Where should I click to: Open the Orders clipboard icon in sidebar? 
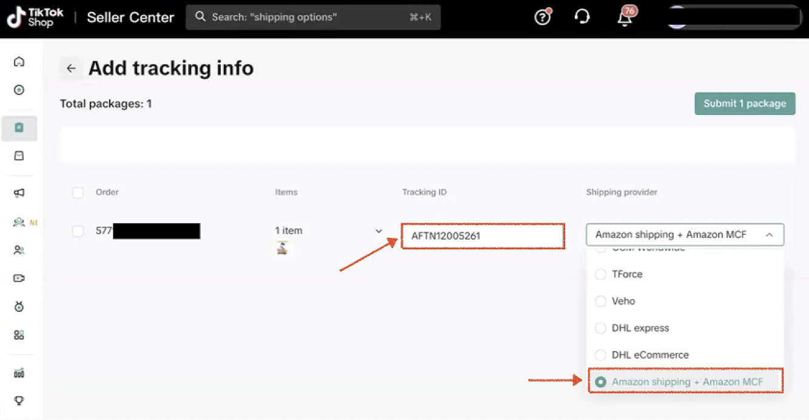[19, 128]
